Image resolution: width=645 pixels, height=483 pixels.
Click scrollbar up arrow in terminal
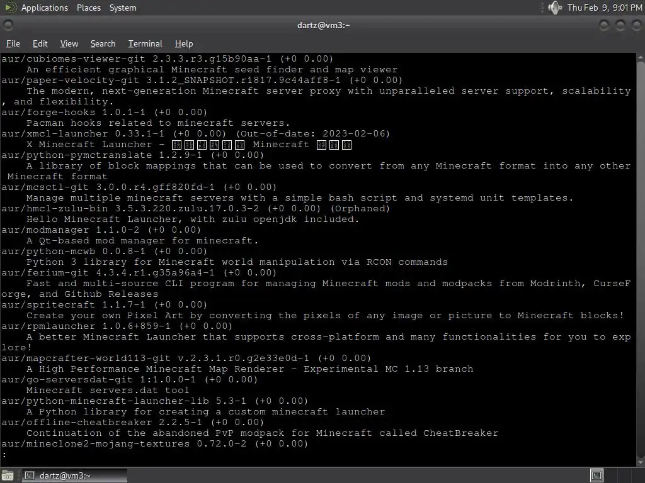coord(641,57)
